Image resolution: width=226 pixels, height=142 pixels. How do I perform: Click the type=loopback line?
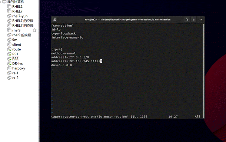tap(64, 33)
